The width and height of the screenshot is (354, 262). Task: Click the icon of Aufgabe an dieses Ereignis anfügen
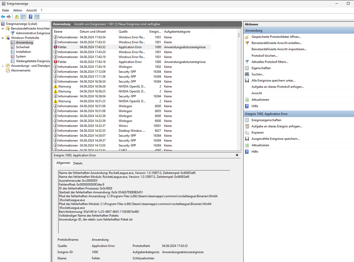(247, 126)
